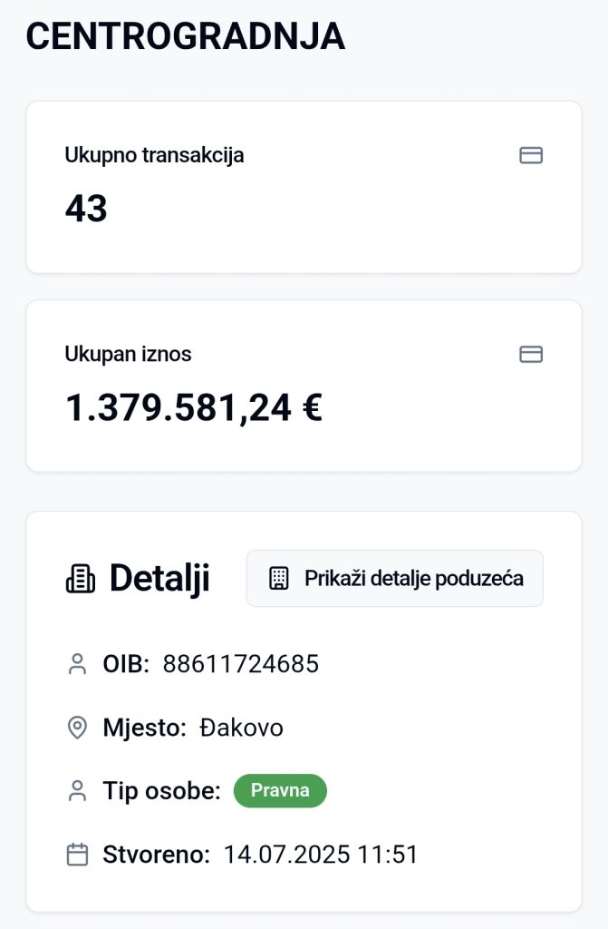The image size is (608, 929).
Task: Click the calendar icon beside Stvoreno
Action: click(x=77, y=855)
